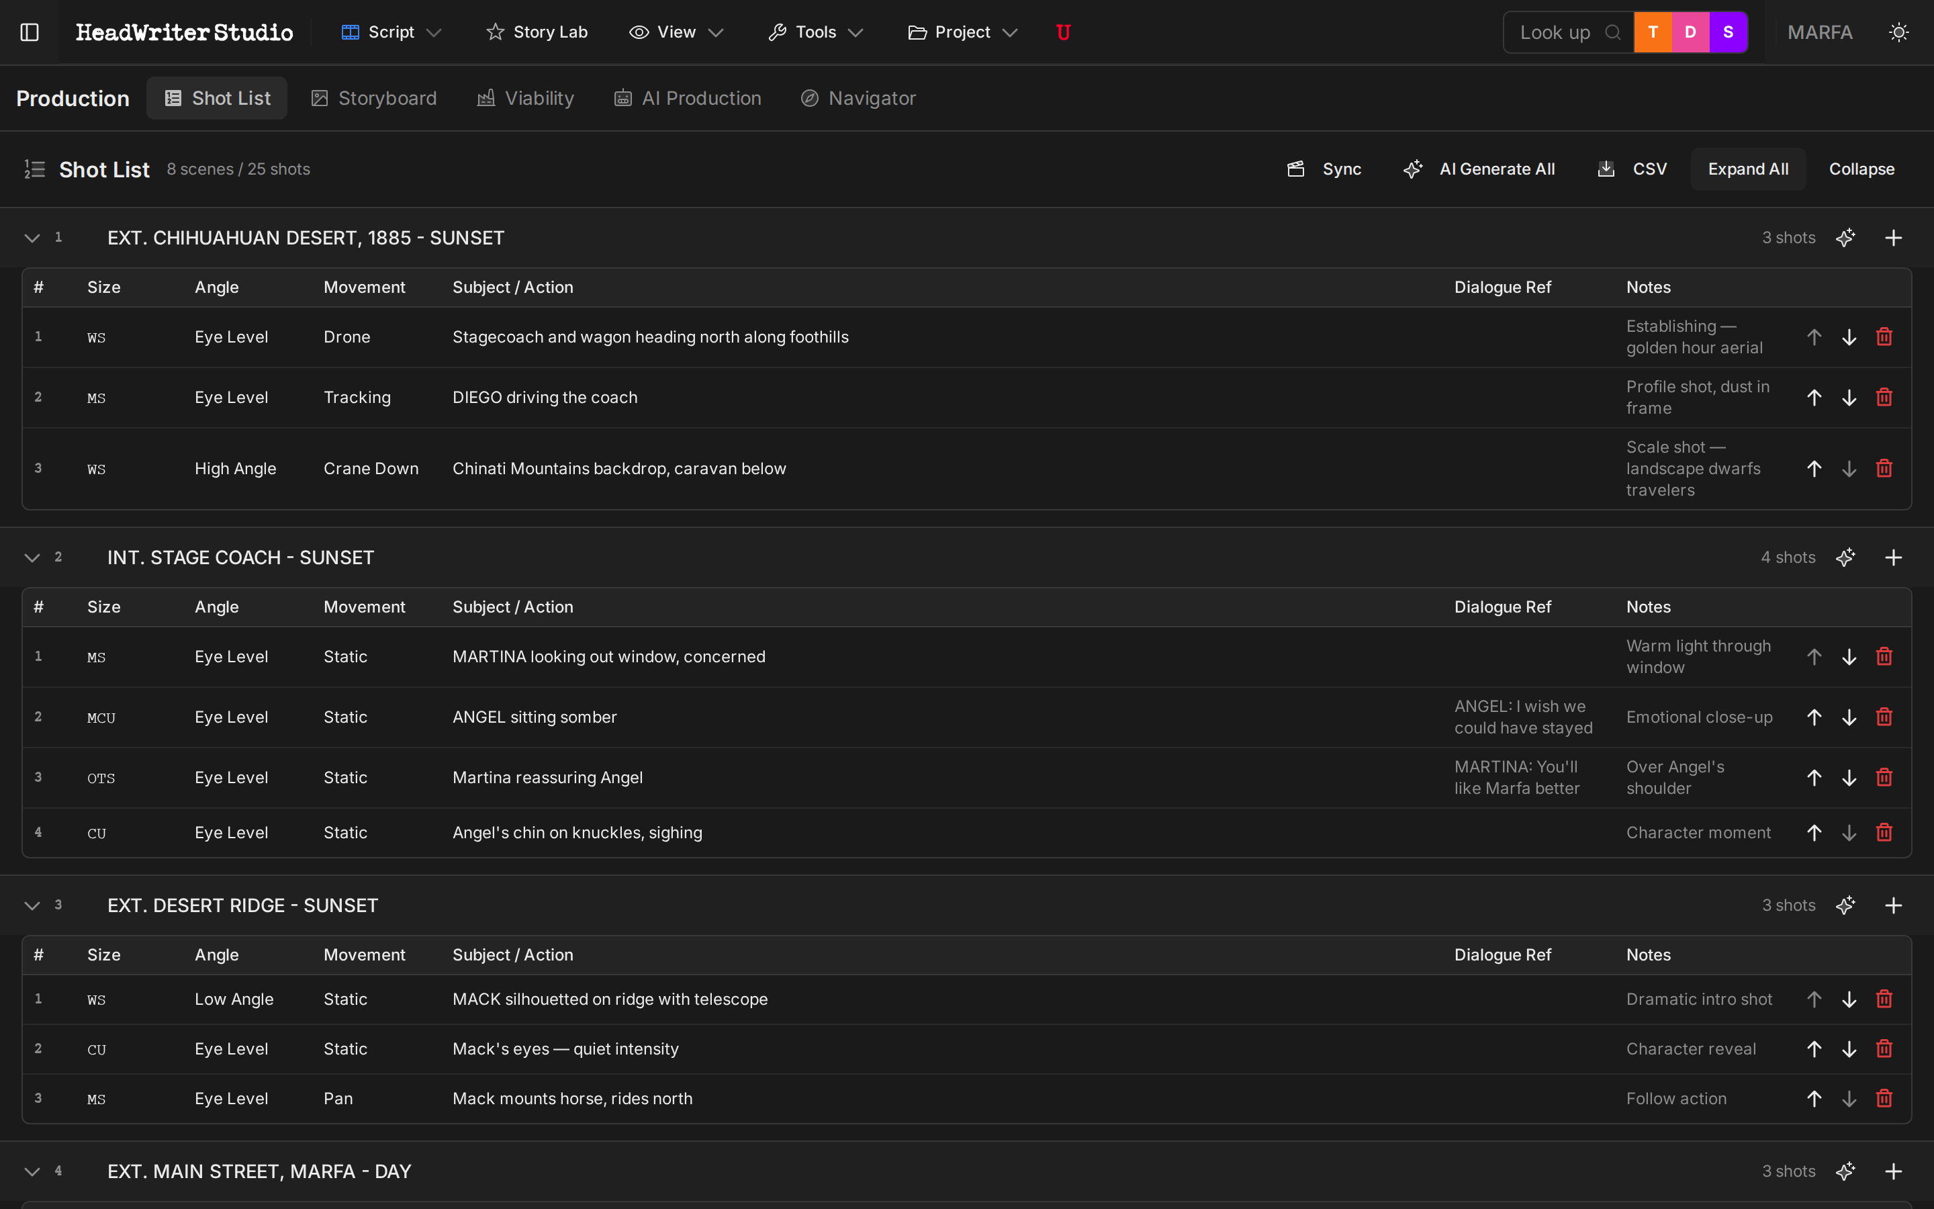Screen dimensions: 1934x1209
Task: Switch light/dark theme with sun icon
Action: tap(1899, 32)
